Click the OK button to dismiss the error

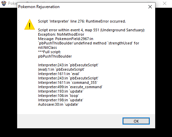(x=136, y=121)
